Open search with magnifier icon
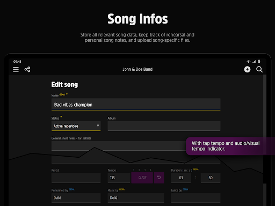Screen dimensions: 275x206 click(x=259, y=69)
